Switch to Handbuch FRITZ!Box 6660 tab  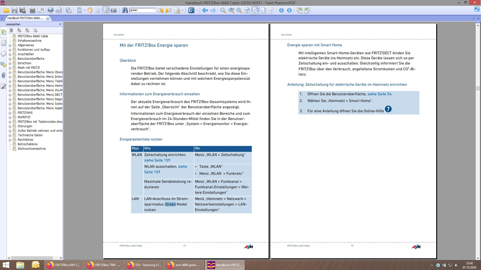[x=25, y=18]
